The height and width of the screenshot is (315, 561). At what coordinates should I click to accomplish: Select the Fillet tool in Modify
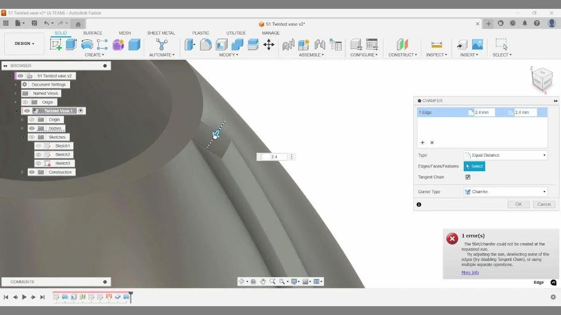tap(206, 44)
